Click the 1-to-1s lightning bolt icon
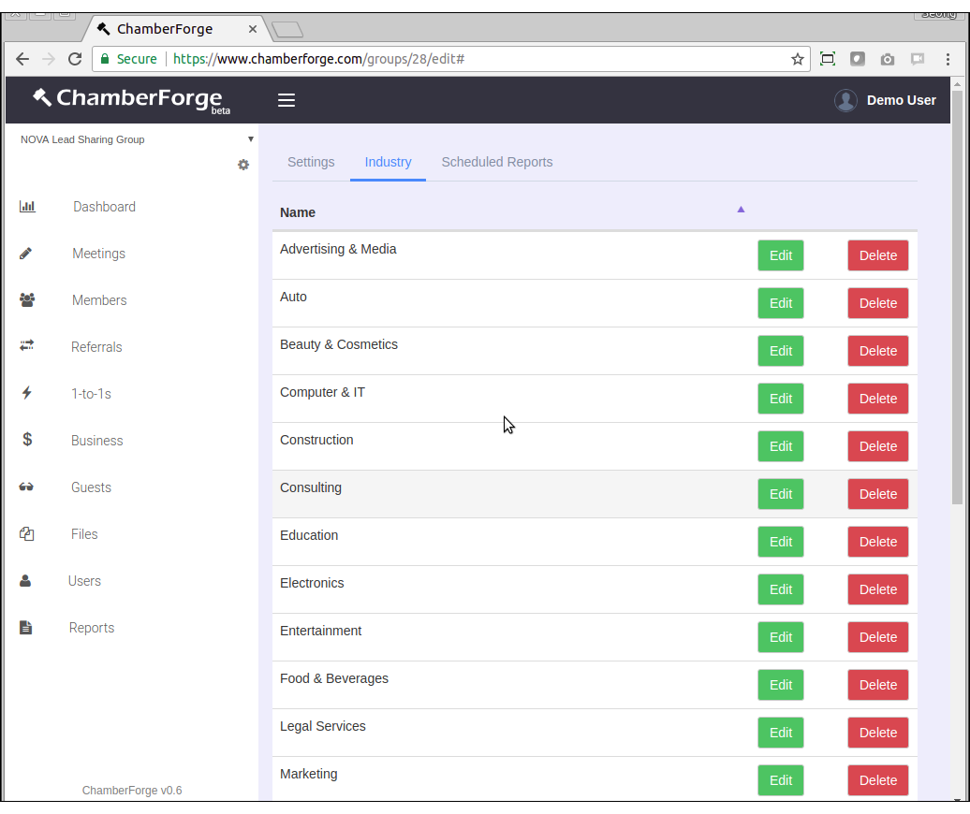The image size is (970, 814). click(27, 393)
